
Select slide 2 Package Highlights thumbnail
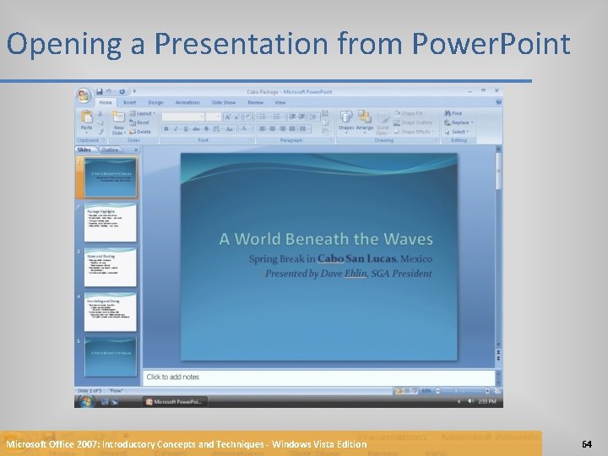click(111, 222)
